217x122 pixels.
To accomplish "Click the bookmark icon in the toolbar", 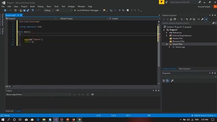I will coord(127,11).
